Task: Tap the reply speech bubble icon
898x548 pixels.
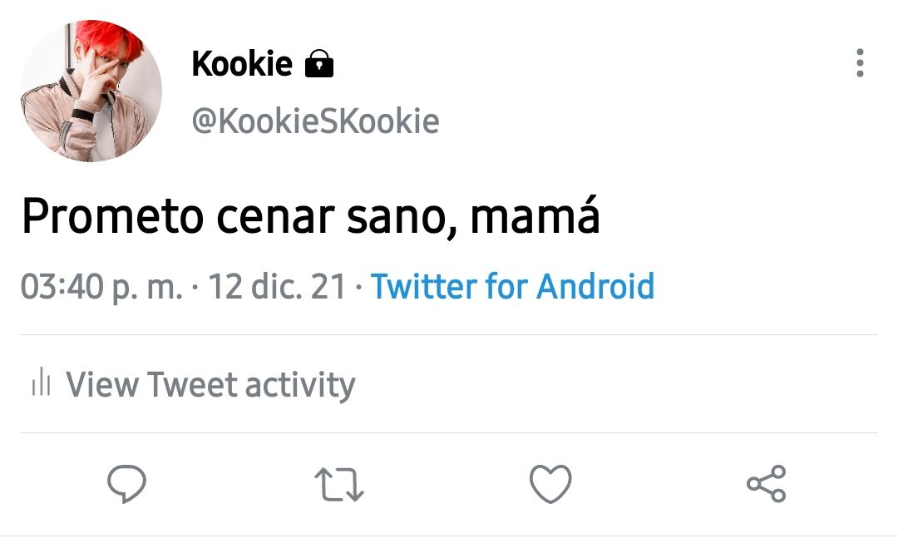Action: pyautogui.click(x=126, y=484)
